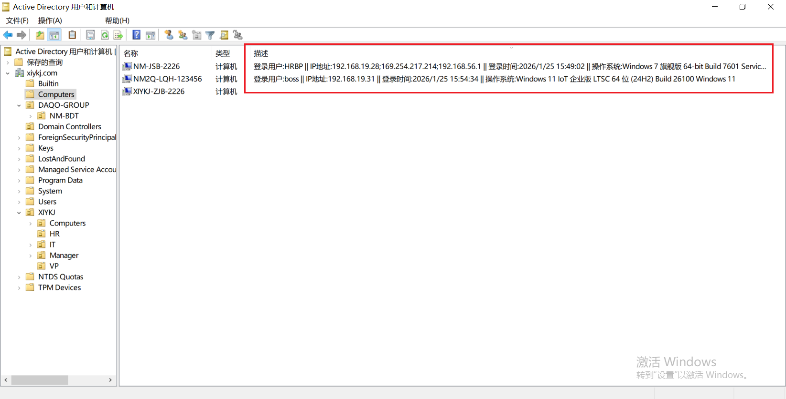Expand the LostAndFound container

[19, 159]
